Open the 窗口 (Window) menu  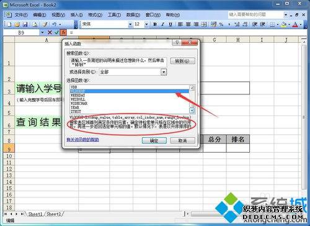point(153,15)
